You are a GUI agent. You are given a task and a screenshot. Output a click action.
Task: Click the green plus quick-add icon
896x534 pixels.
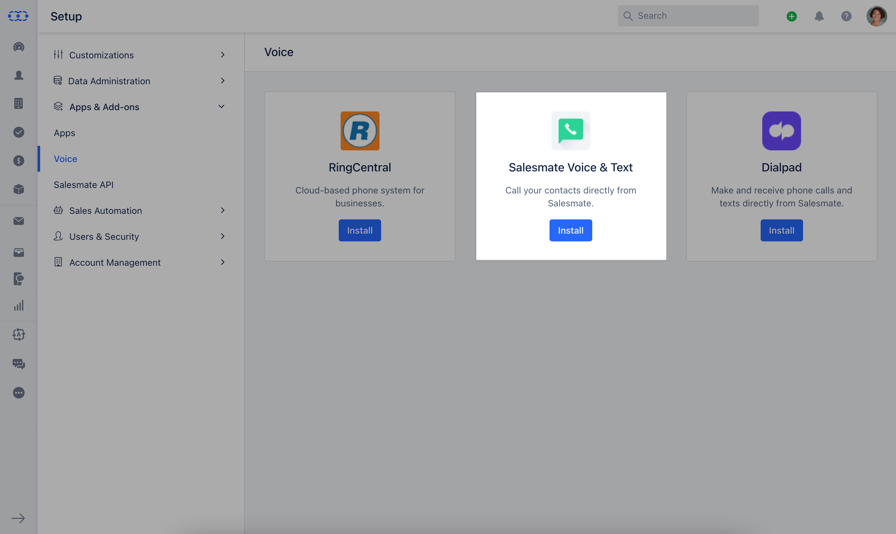point(791,16)
